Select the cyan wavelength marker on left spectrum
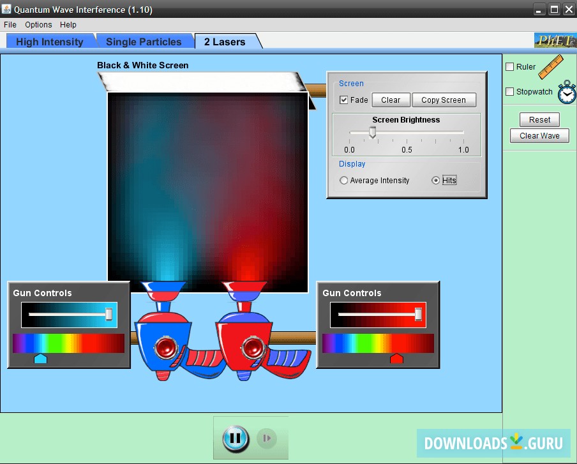The height and width of the screenshot is (464, 577). point(40,359)
